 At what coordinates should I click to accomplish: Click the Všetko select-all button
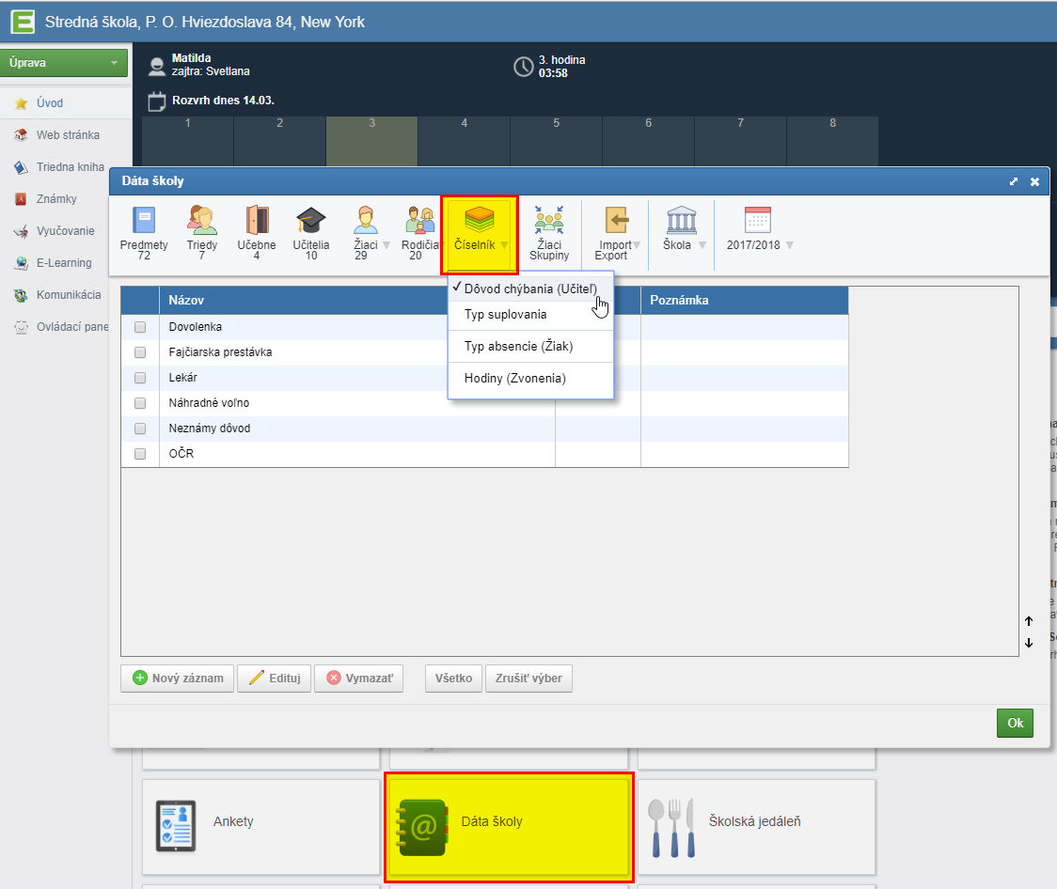point(453,678)
